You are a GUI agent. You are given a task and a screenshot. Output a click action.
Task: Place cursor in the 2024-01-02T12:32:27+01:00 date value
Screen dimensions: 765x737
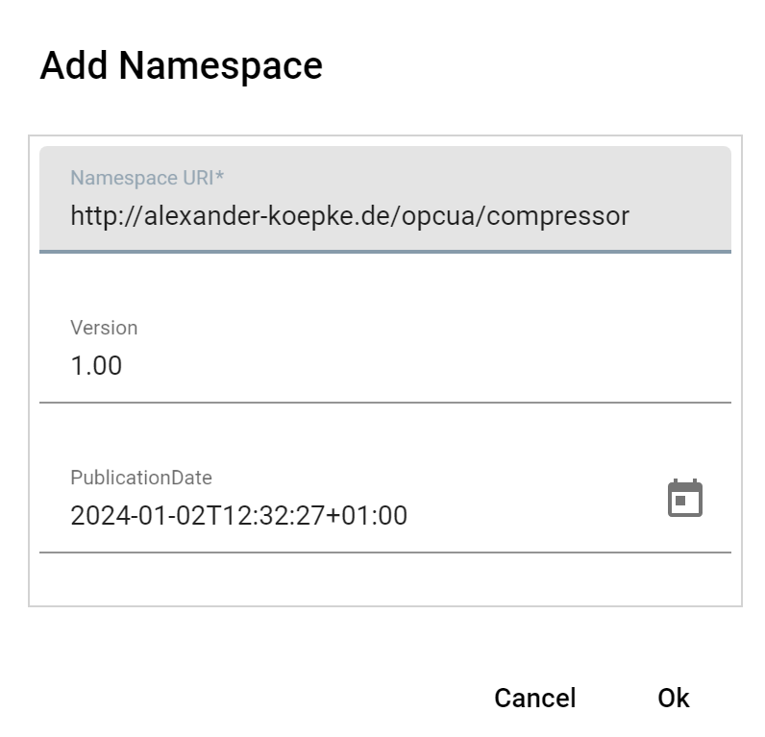click(x=239, y=516)
